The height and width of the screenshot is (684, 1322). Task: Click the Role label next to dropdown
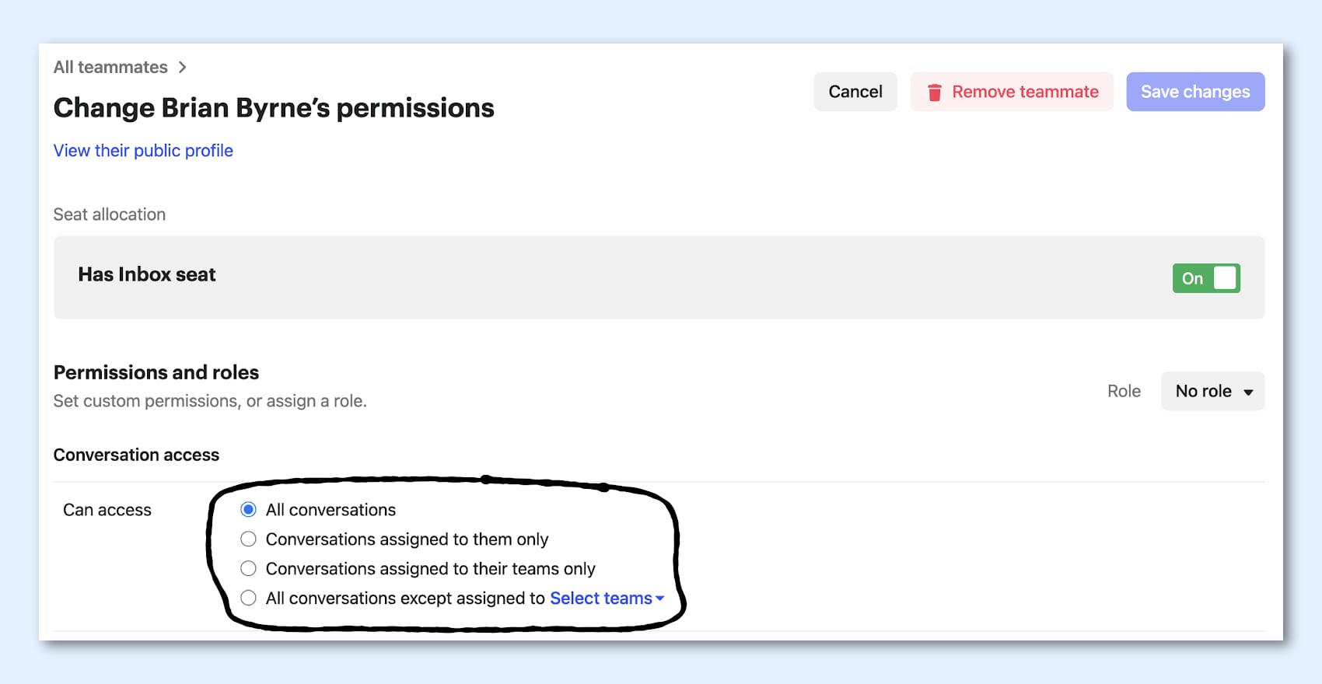(1124, 391)
